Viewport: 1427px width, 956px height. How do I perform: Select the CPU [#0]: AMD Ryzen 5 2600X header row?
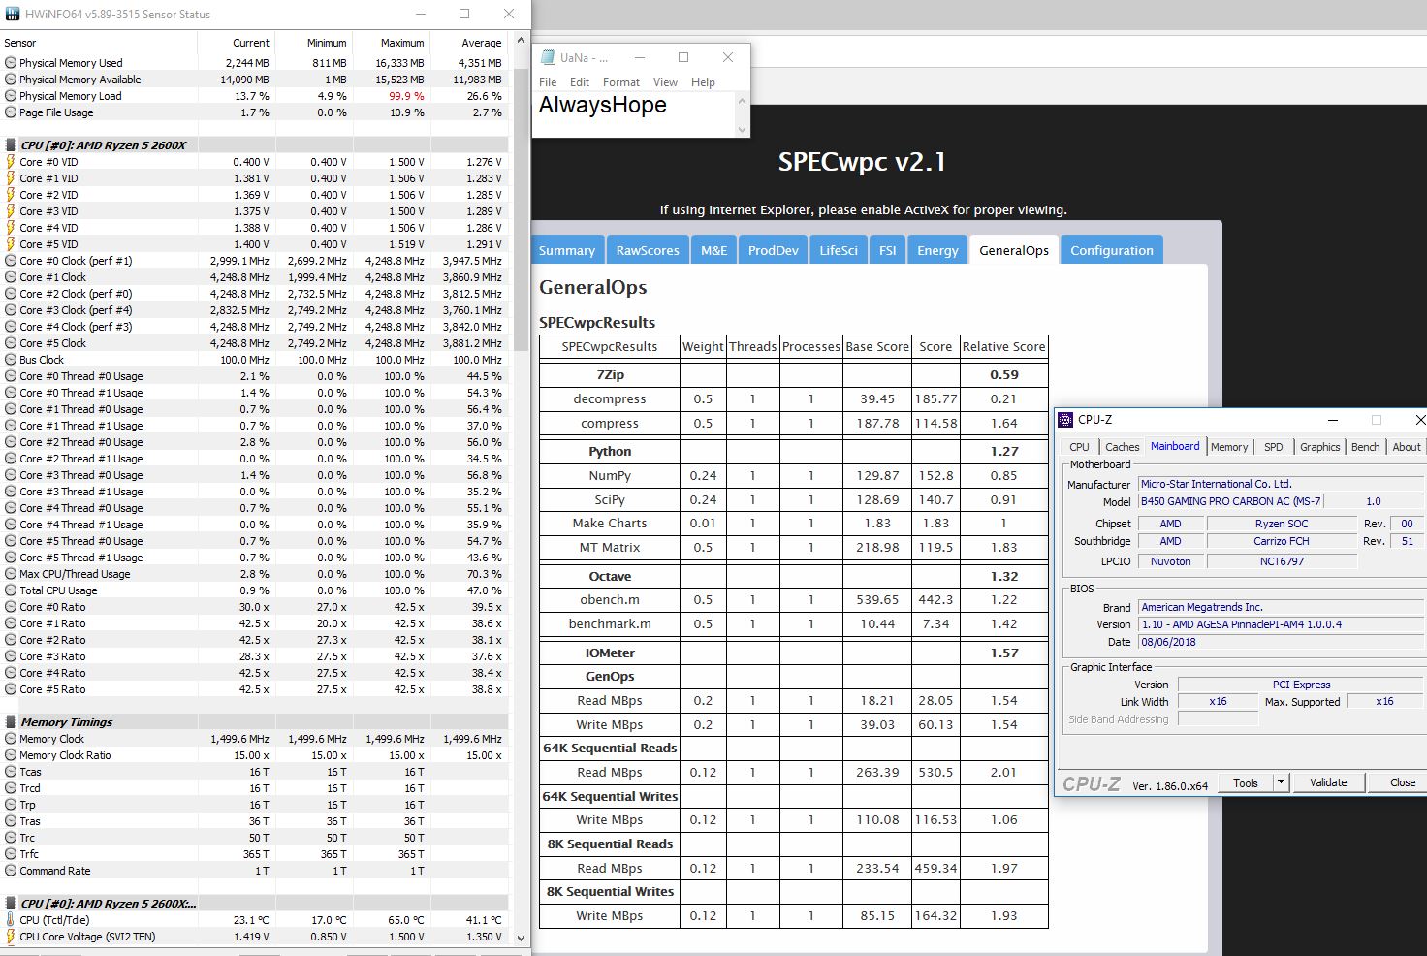click(255, 144)
